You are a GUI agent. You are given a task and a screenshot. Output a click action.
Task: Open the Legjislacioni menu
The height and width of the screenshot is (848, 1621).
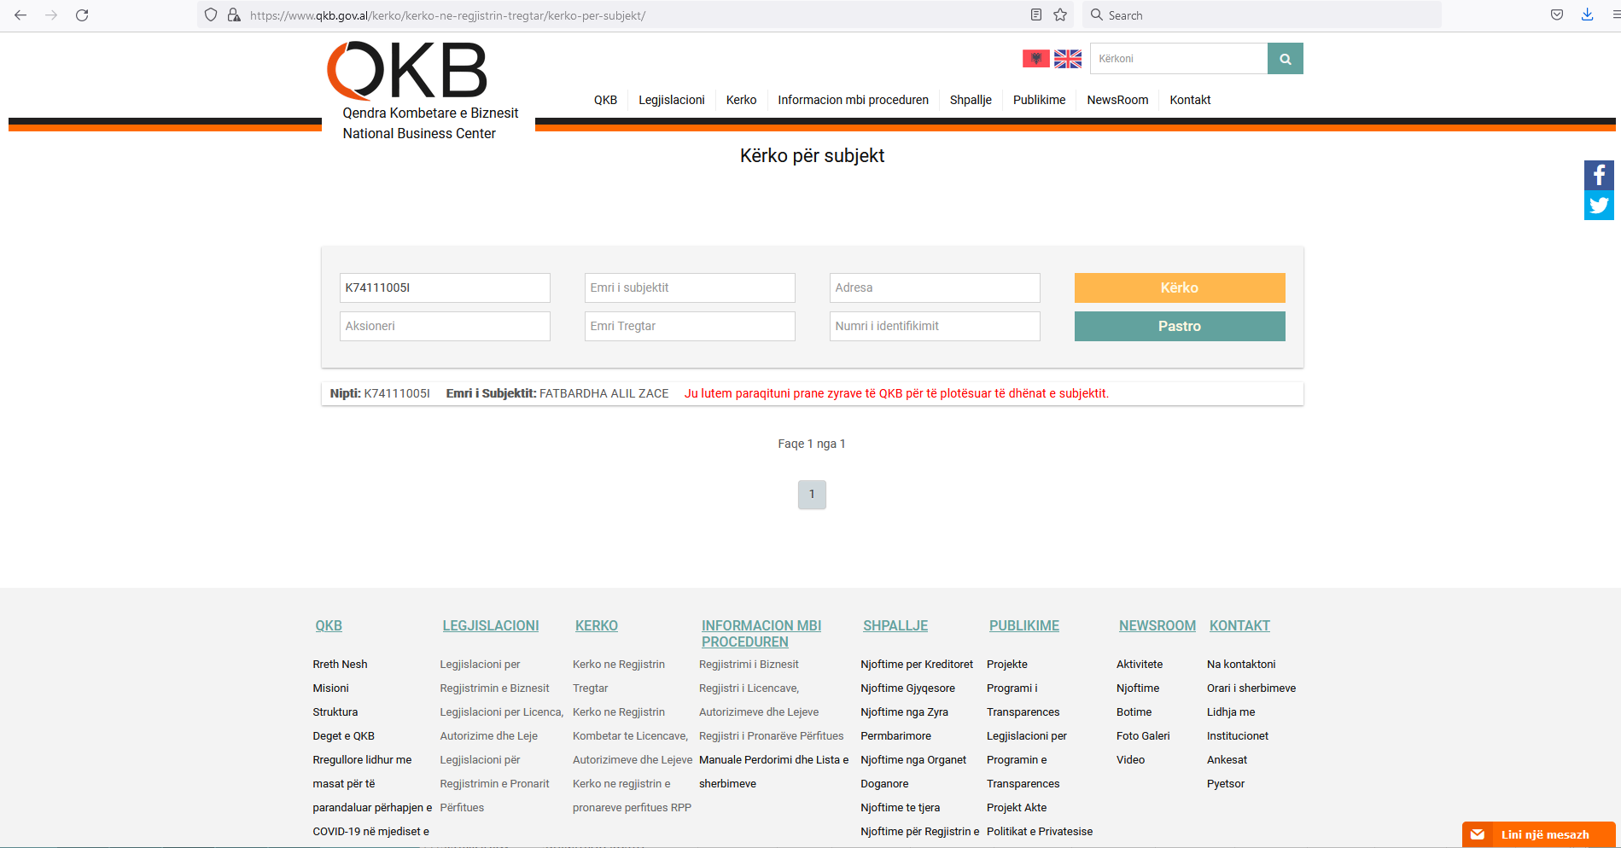click(671, 100)
